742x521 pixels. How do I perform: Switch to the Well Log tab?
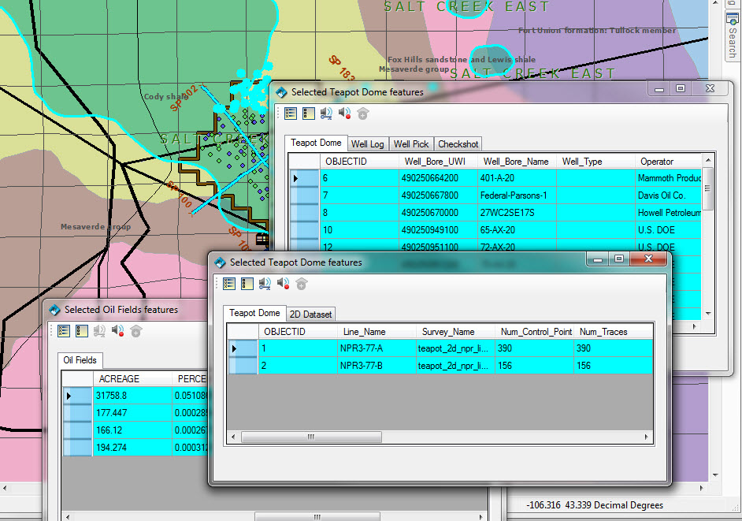point(367,144)
